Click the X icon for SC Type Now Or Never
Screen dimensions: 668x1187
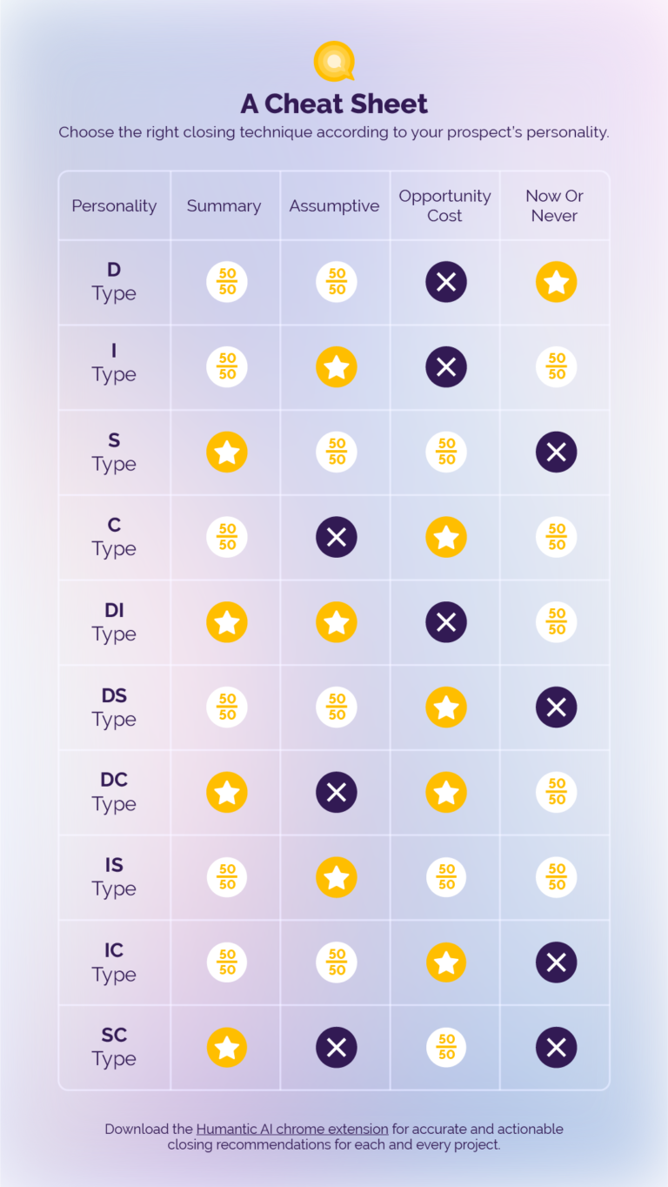pyautogui.click(x=556, y=1048)
